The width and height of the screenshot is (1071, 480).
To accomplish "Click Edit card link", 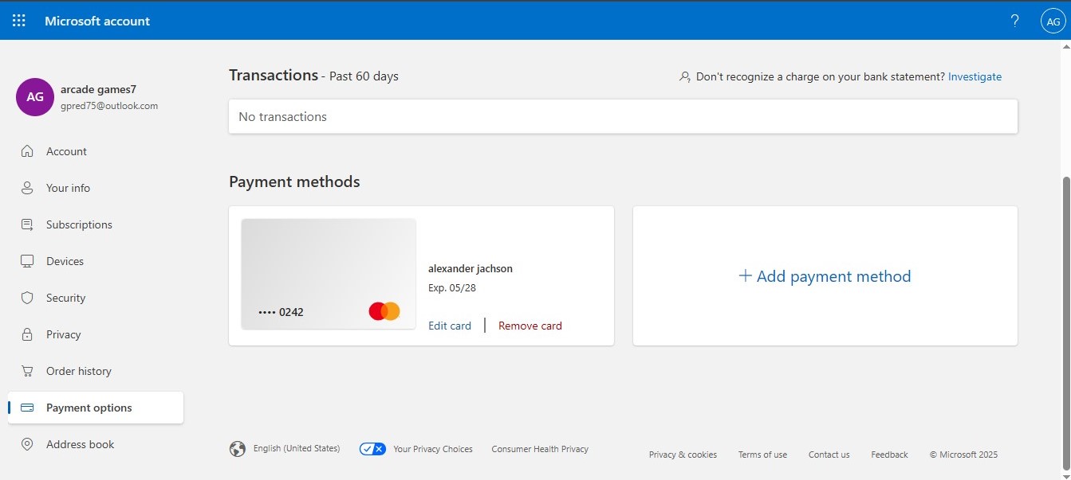I will [450, 326].
